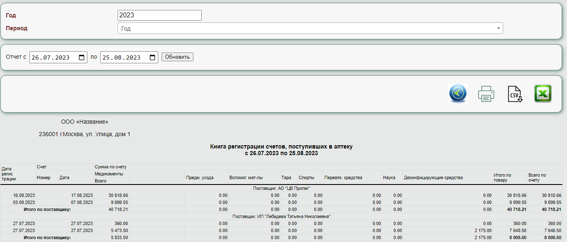Viewport: 567px width, 242px height.
Task: Click the end date field 25.08.2023
Action: [123, 57]
